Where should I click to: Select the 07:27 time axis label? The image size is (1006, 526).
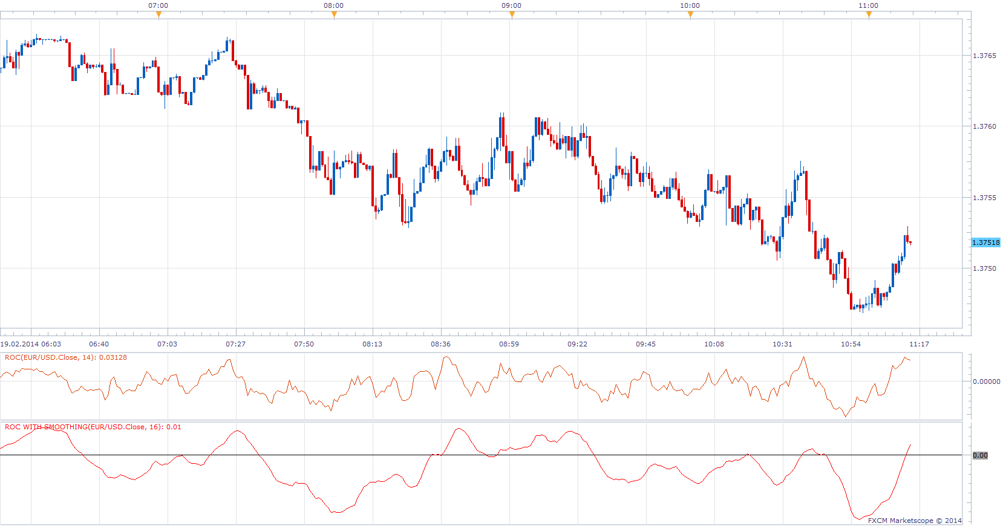tap(236, 344)
